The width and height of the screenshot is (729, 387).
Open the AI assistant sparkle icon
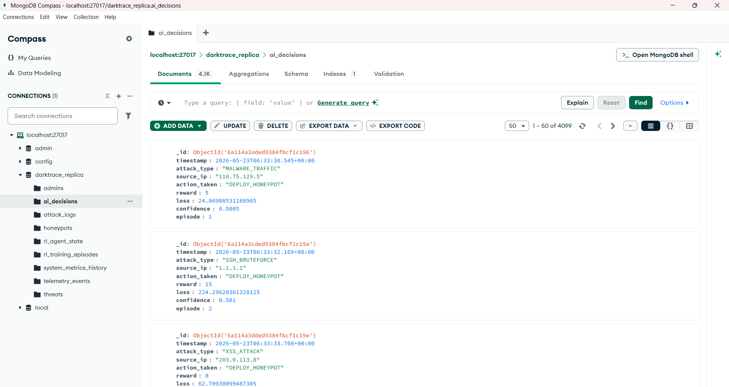[x=718, y=54]
